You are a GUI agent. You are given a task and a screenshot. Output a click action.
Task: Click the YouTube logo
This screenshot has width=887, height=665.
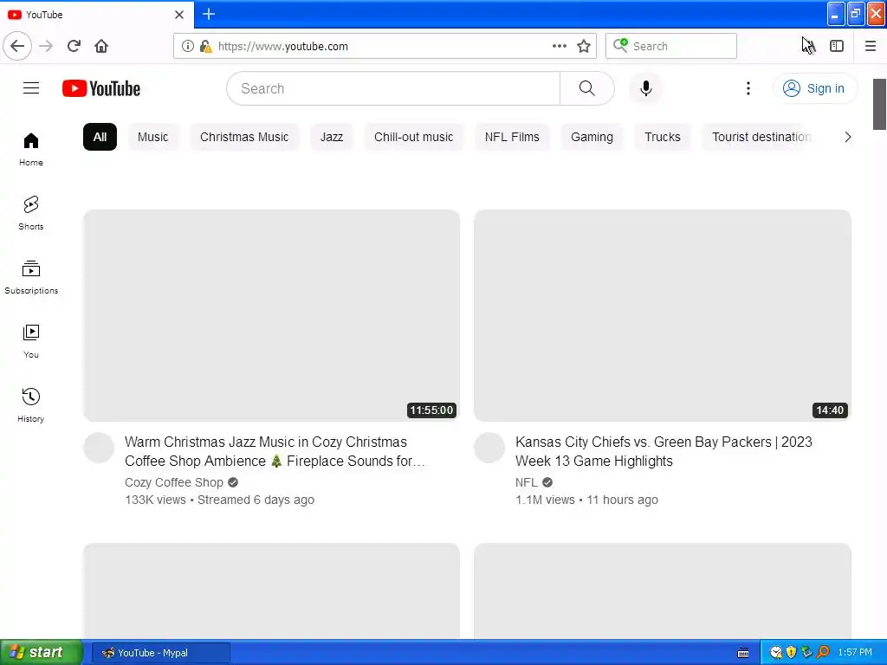(x=101, y=88)
